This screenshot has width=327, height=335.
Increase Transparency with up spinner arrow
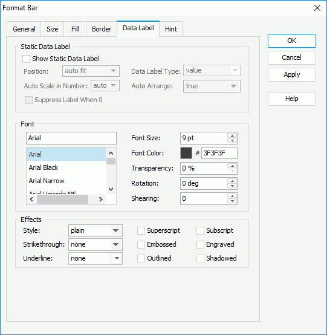tap(232, 166)
